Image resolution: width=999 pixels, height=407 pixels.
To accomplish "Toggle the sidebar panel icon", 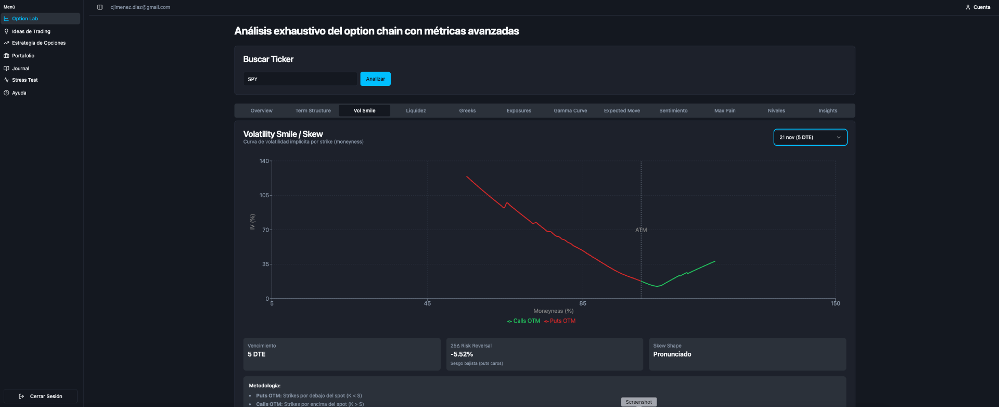I will tap(100, 7).
